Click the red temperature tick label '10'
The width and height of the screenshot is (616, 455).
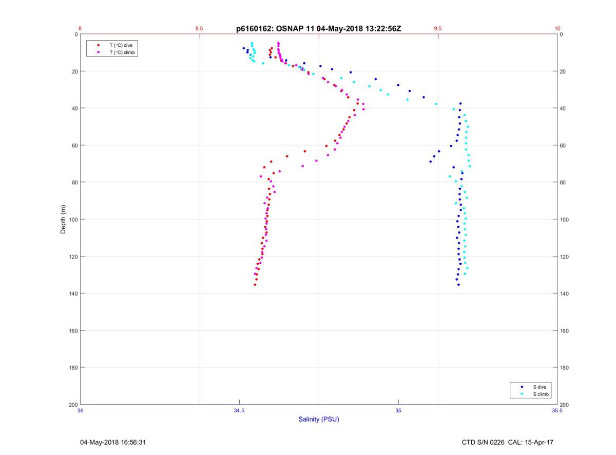click(557, 29)
